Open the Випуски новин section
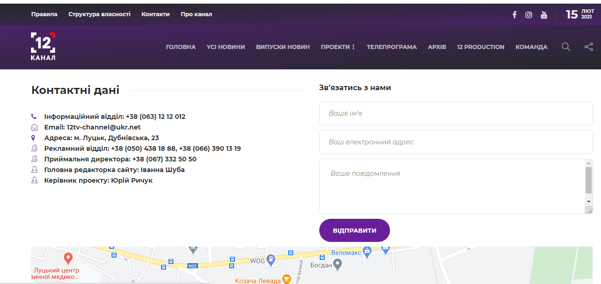Image resolution: width=601 pixels, height=284 pixels. click(283, 47)
